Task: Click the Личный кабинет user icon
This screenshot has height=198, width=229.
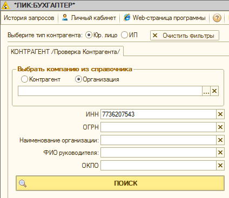Action: tap(65, 17)
